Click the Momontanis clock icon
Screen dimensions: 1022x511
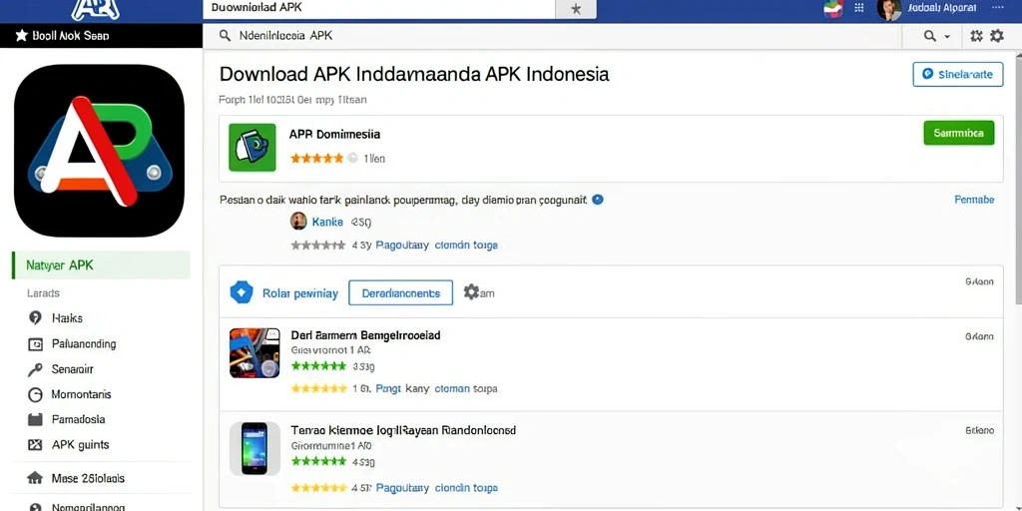click(x=35, y=394)
